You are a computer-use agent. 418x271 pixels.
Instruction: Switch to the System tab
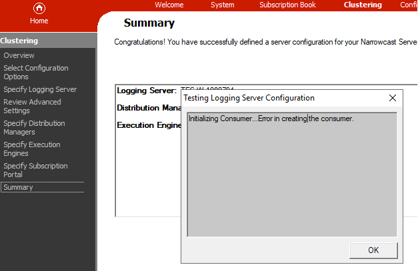(223, 5)
